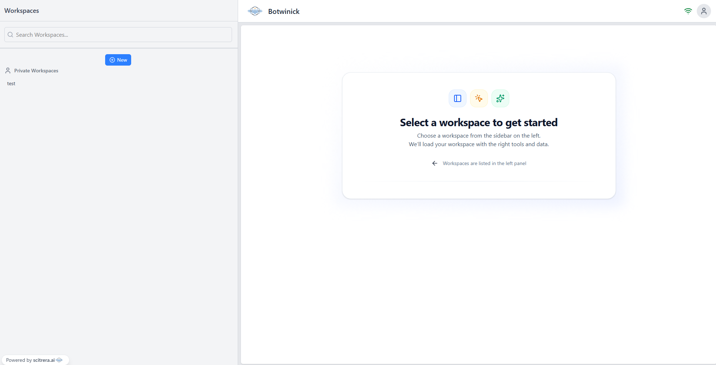This screenshot has height=365, width=716.
Task: Click the Botwinick title text
Action: [x=284, y=11]
